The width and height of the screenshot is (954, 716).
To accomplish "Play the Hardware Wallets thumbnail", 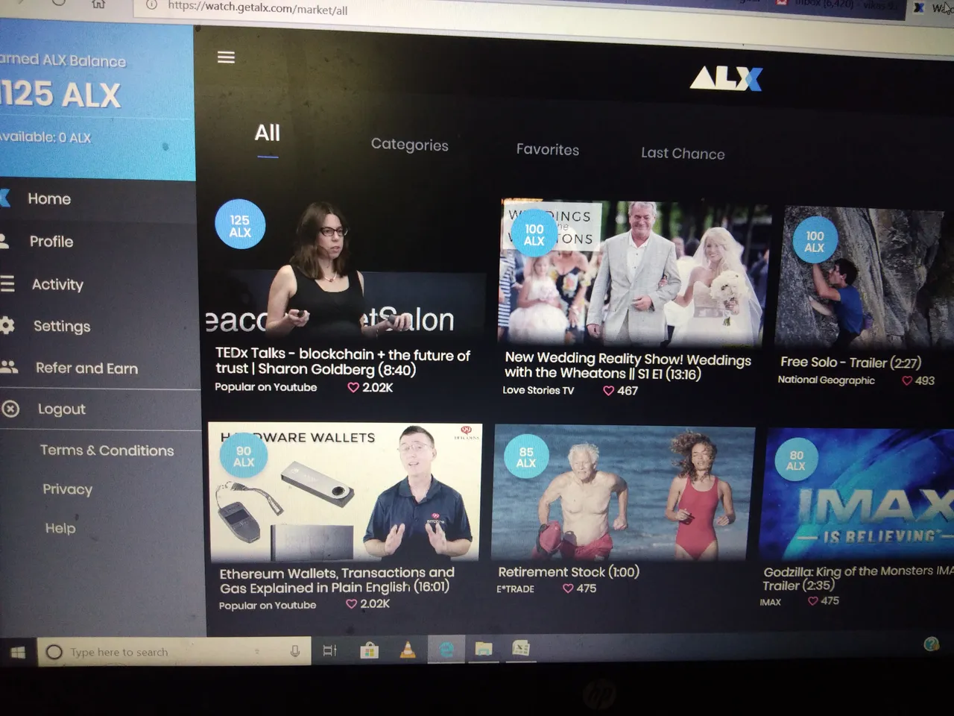I will point(346,493).
